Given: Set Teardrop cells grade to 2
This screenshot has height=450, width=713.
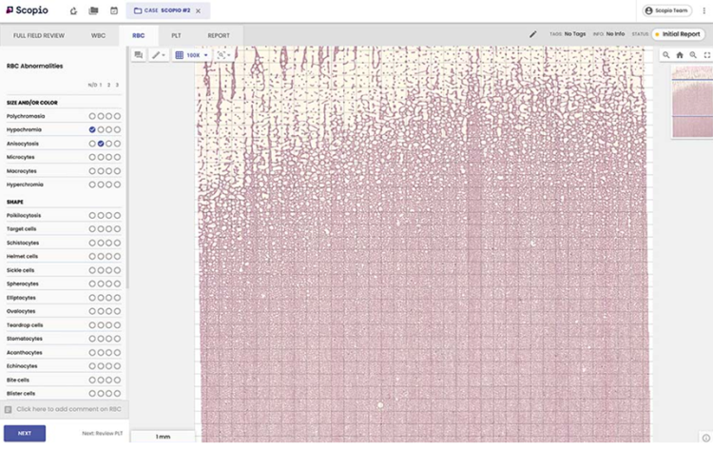Looking at the screenshot, I should click(109, 324).
